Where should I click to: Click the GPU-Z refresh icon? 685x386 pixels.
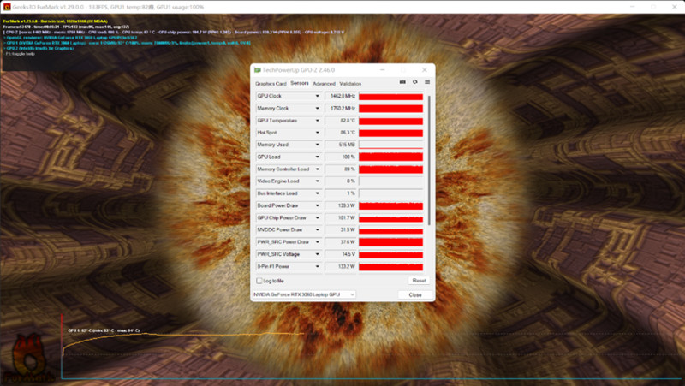(x=415, y=82)
